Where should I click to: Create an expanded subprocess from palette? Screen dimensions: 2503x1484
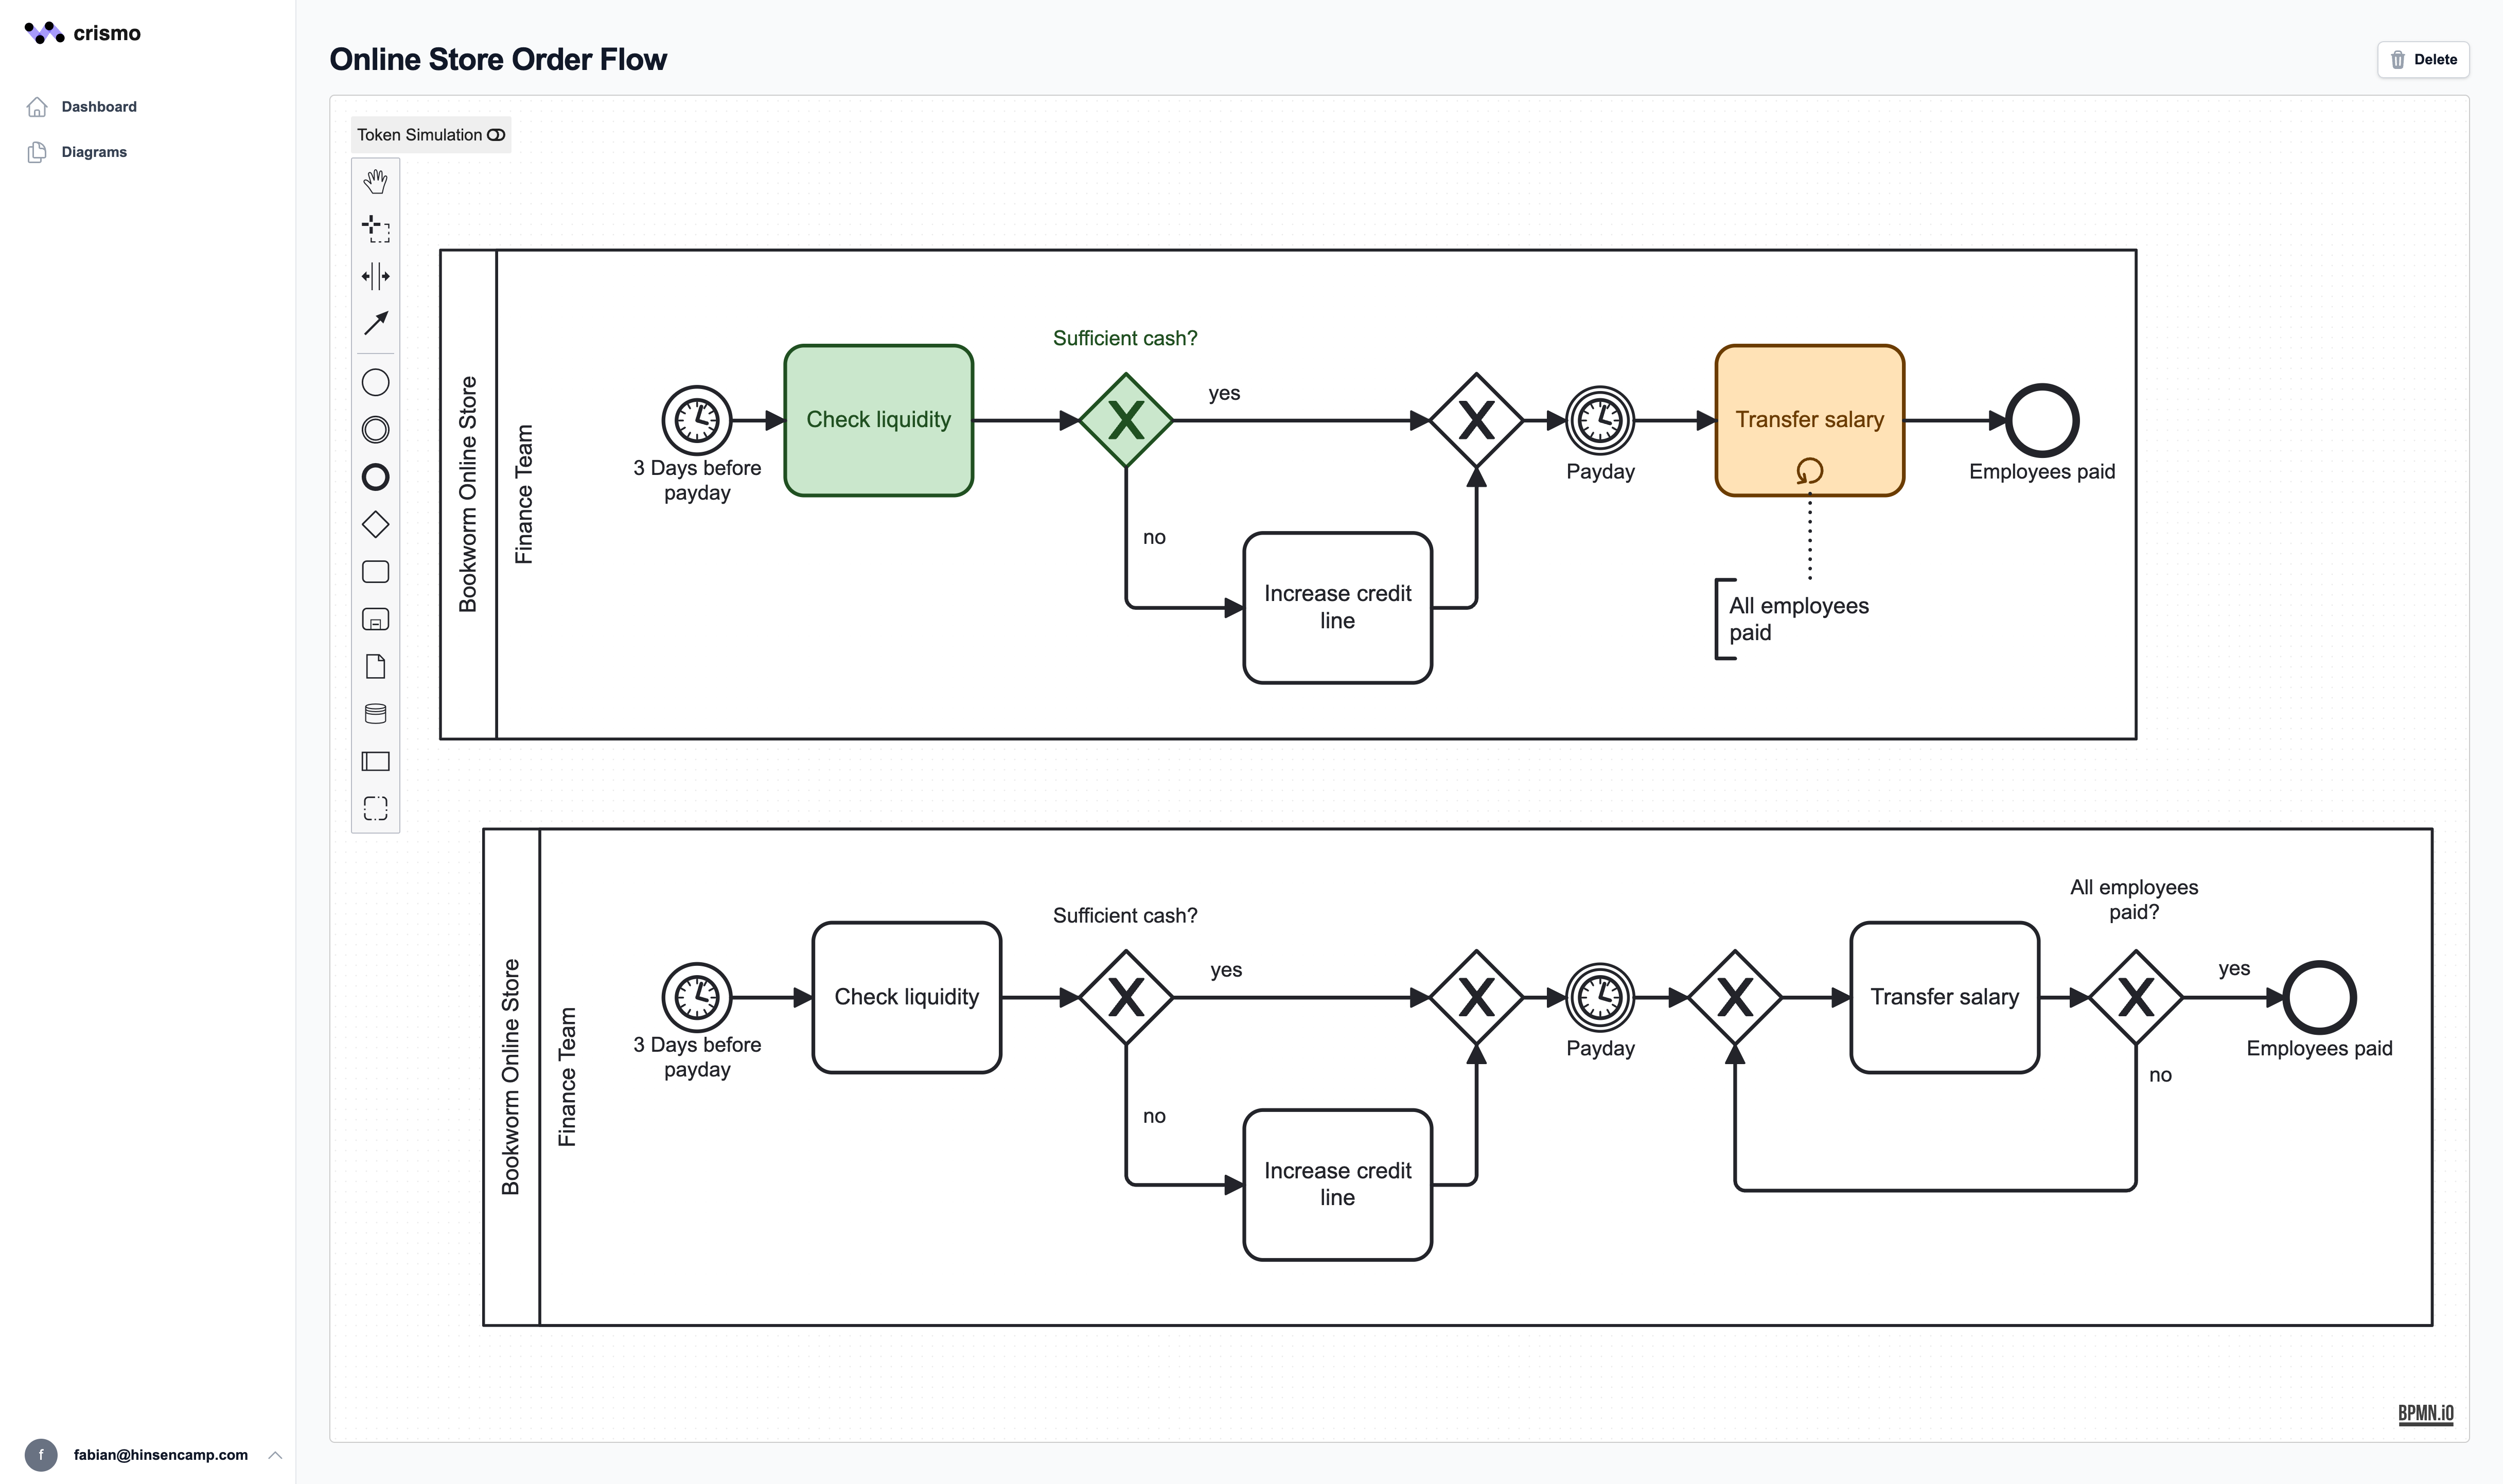(x=375, y=619)
